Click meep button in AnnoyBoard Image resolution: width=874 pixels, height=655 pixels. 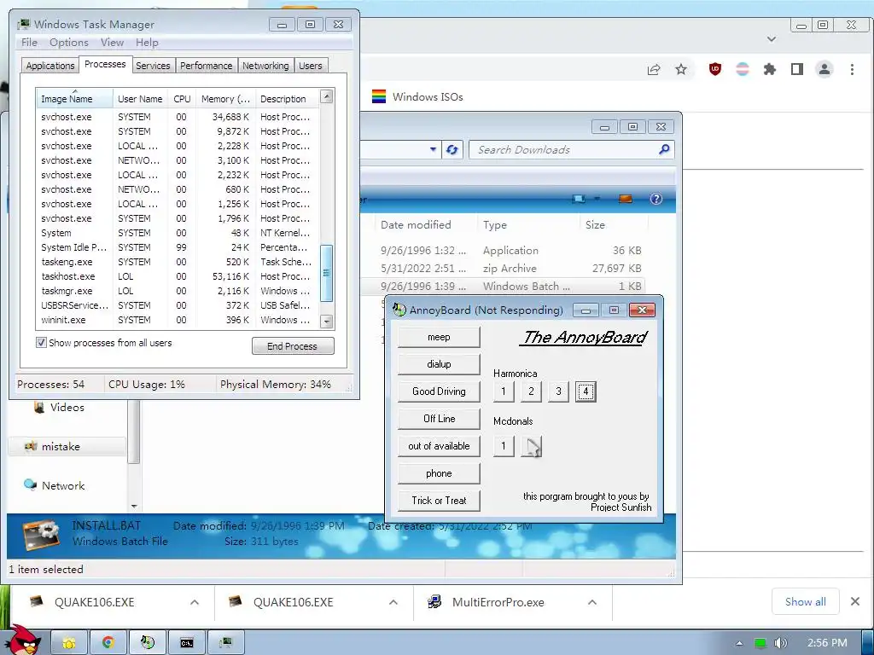tap(439, 337)
